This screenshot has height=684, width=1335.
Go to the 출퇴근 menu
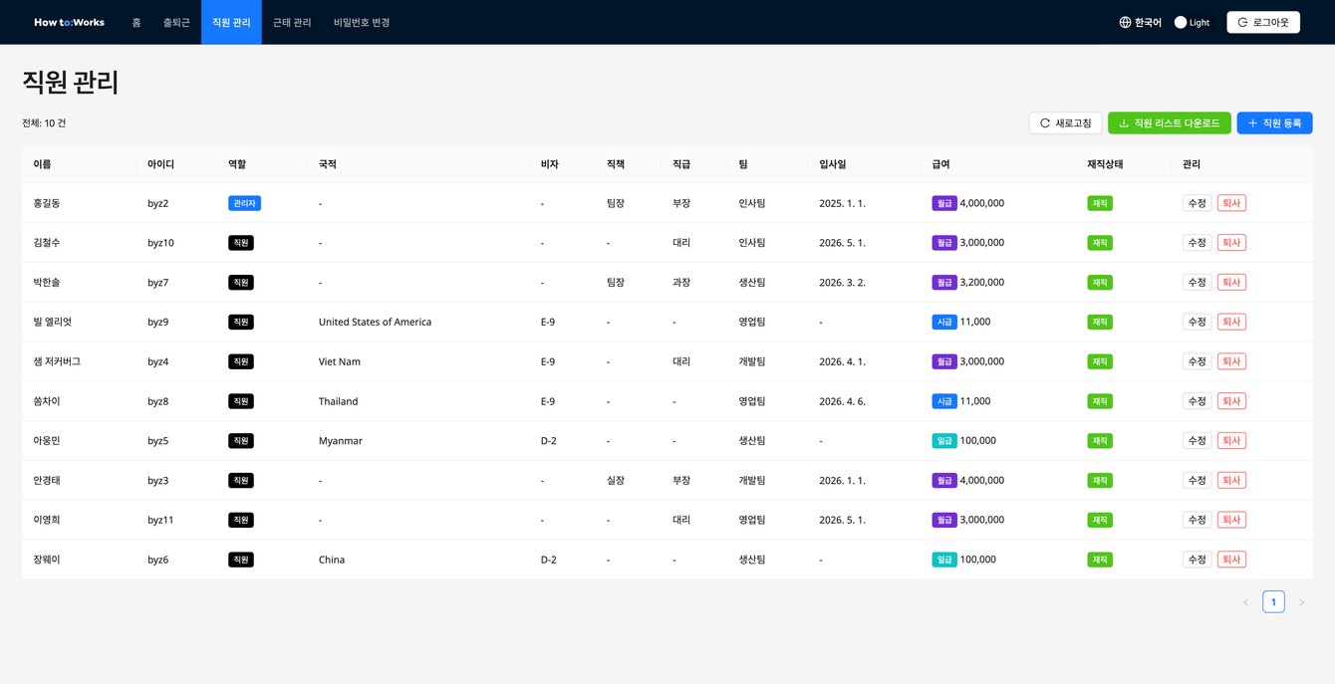pos(176,22)
